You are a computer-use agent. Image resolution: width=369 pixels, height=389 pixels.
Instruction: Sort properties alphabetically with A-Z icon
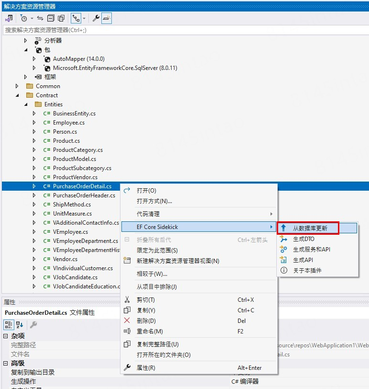tap(20, 324)
